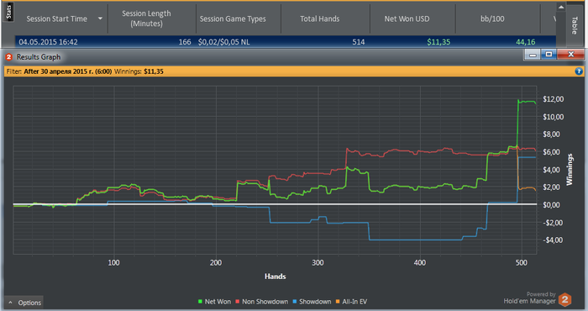Open the help icon in filter bar

click(579, 71)
